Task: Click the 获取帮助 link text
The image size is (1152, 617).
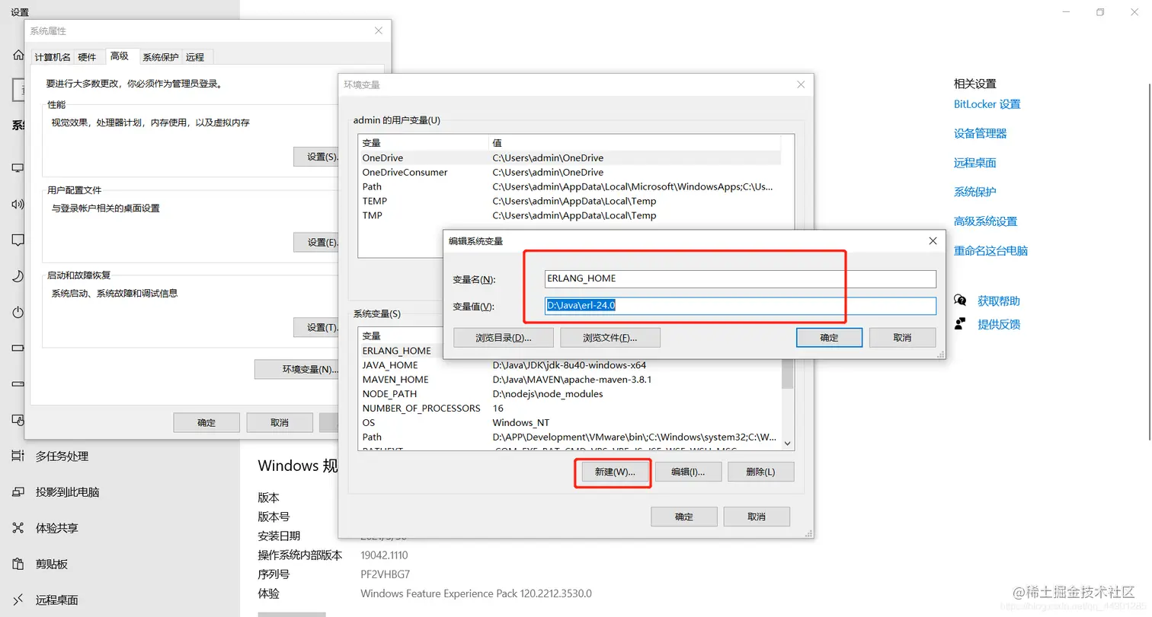Action: pyautogui.click(x=999, y=301)
